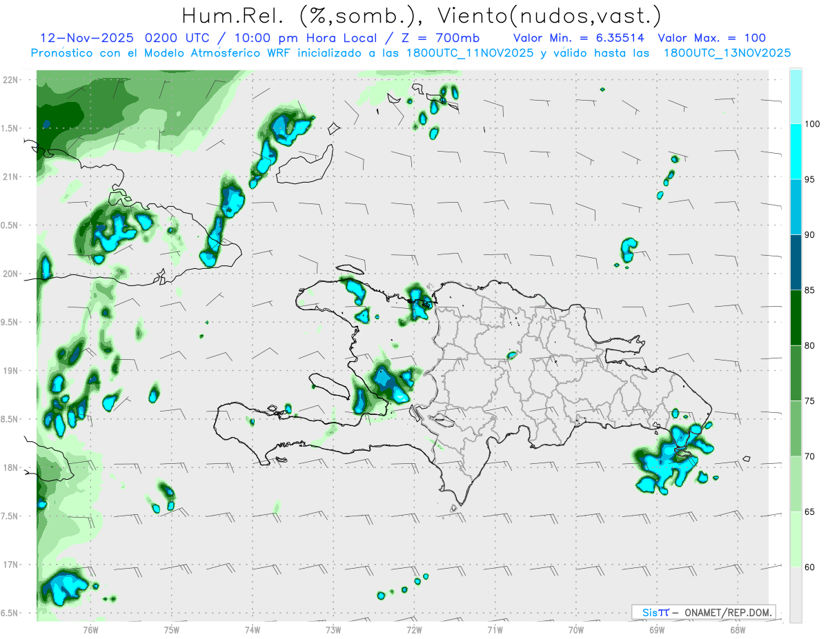Image resolution: width=828 pixels, height=639 pixels.
Task: Click the legend value 95
Action: 811,179
